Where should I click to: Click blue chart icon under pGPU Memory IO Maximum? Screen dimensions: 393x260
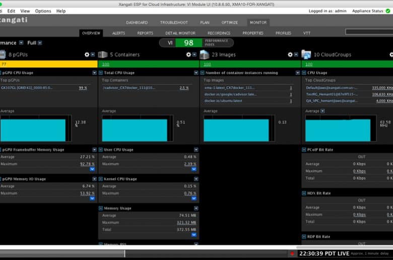92,199
